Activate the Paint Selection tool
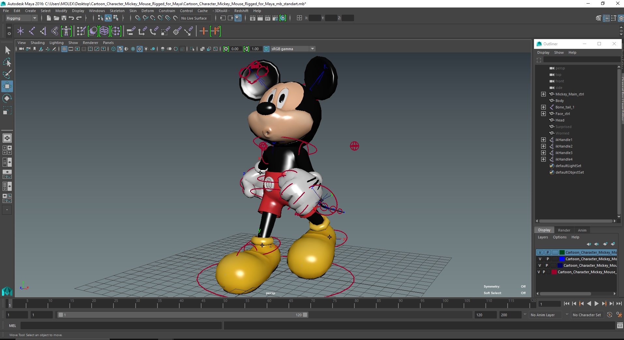Image resolution: width=624 pixels, height=340 pixels. pyautogui.click(x=7, y=74)
